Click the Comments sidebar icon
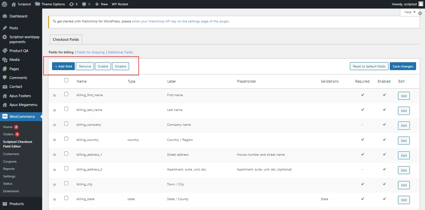The height and width of the screenshot is (210, 425). 5,78
